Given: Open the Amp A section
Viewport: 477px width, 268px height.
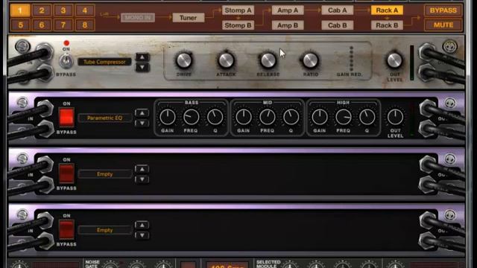Looking at the screenshot, I should click(288, 10).
